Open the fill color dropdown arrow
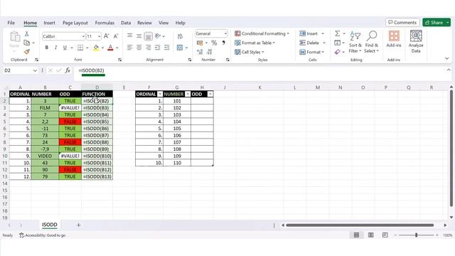Image resolution: width=455 pixels, height=256 pixels. (x=102, y=48)
